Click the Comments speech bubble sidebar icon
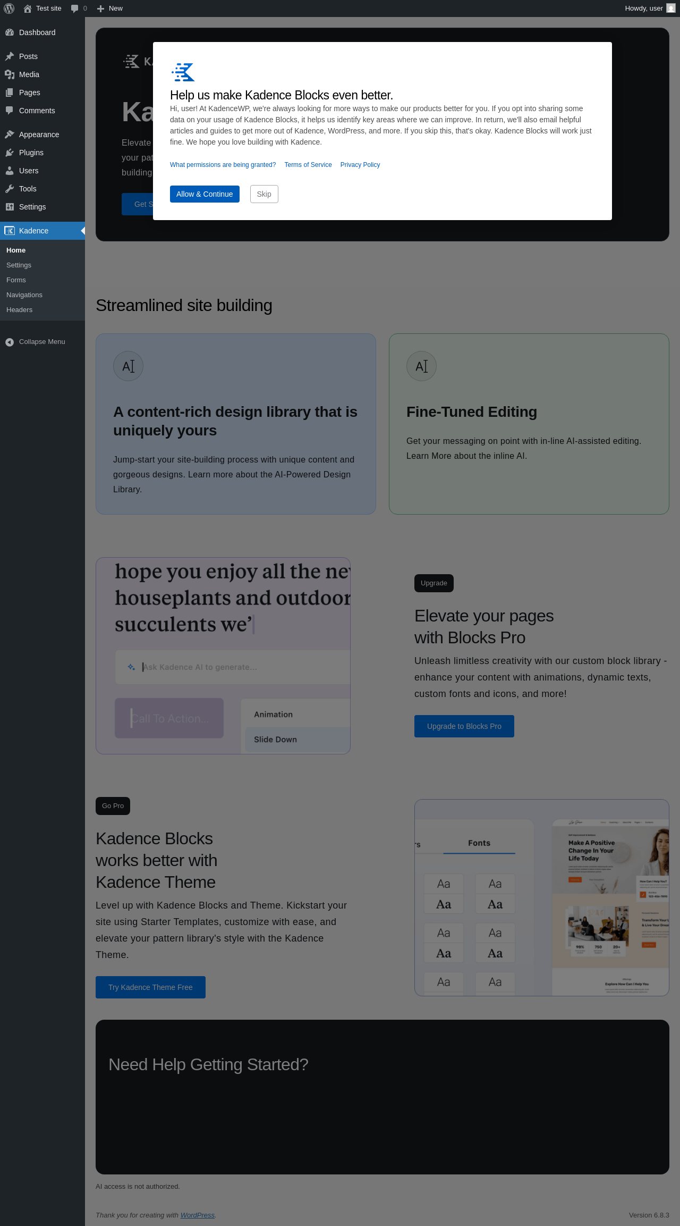Screen dimensions: 680x1226 (x=10, y=111)
